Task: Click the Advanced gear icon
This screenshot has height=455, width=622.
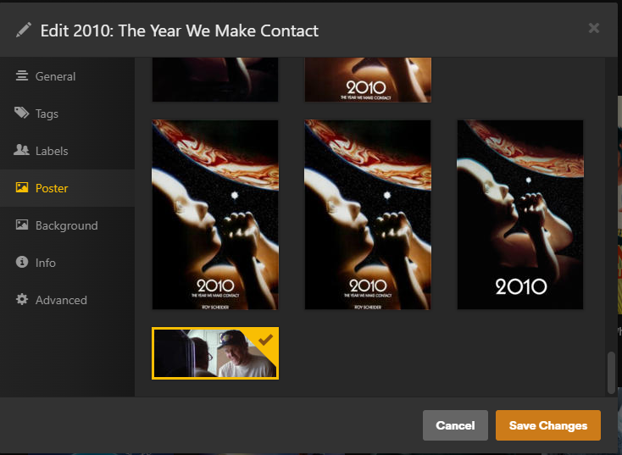Action: pos(22,299)
